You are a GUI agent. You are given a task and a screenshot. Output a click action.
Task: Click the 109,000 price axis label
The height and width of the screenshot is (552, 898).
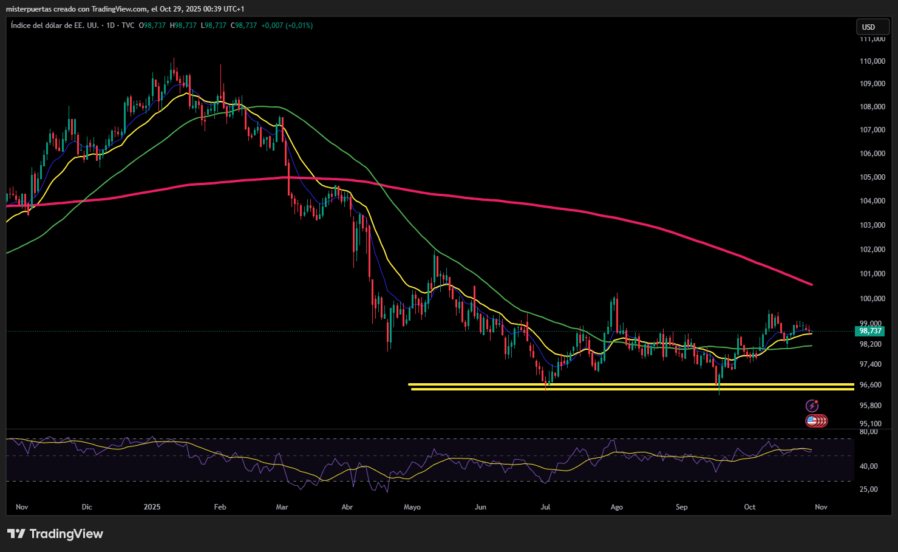tap(872, 84)
